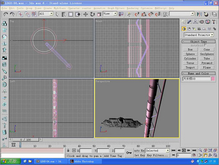Viewport: 219px width, 165px height.
Task: Open the Standard Primitives dropdown
Action: (x=199, y=35)
